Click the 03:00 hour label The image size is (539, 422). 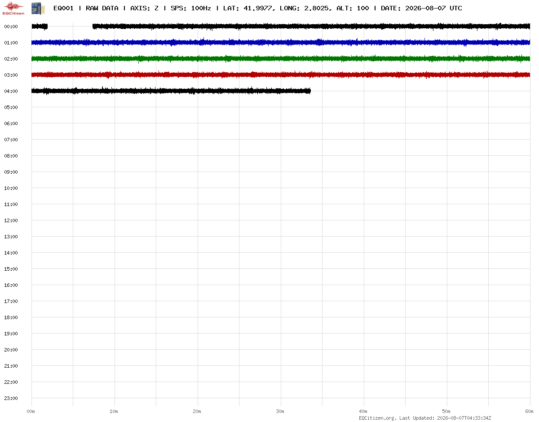click(11, 75)
